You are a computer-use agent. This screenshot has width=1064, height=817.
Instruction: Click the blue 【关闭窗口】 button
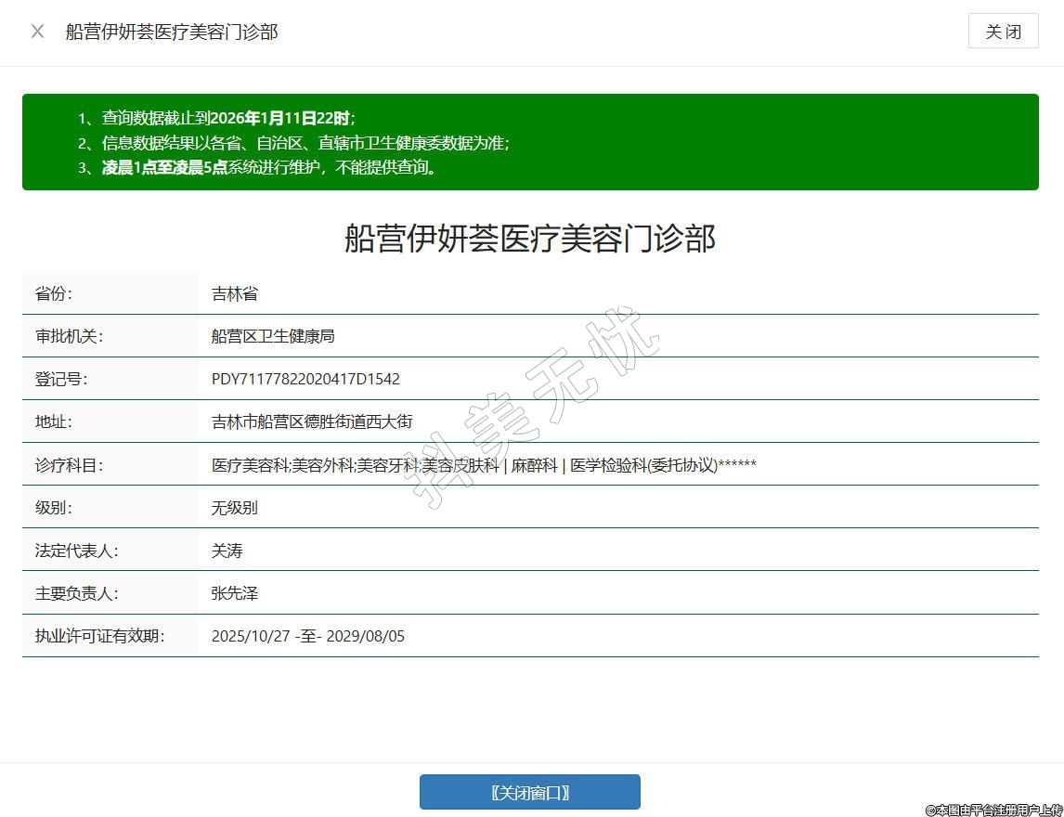point(529,792)
